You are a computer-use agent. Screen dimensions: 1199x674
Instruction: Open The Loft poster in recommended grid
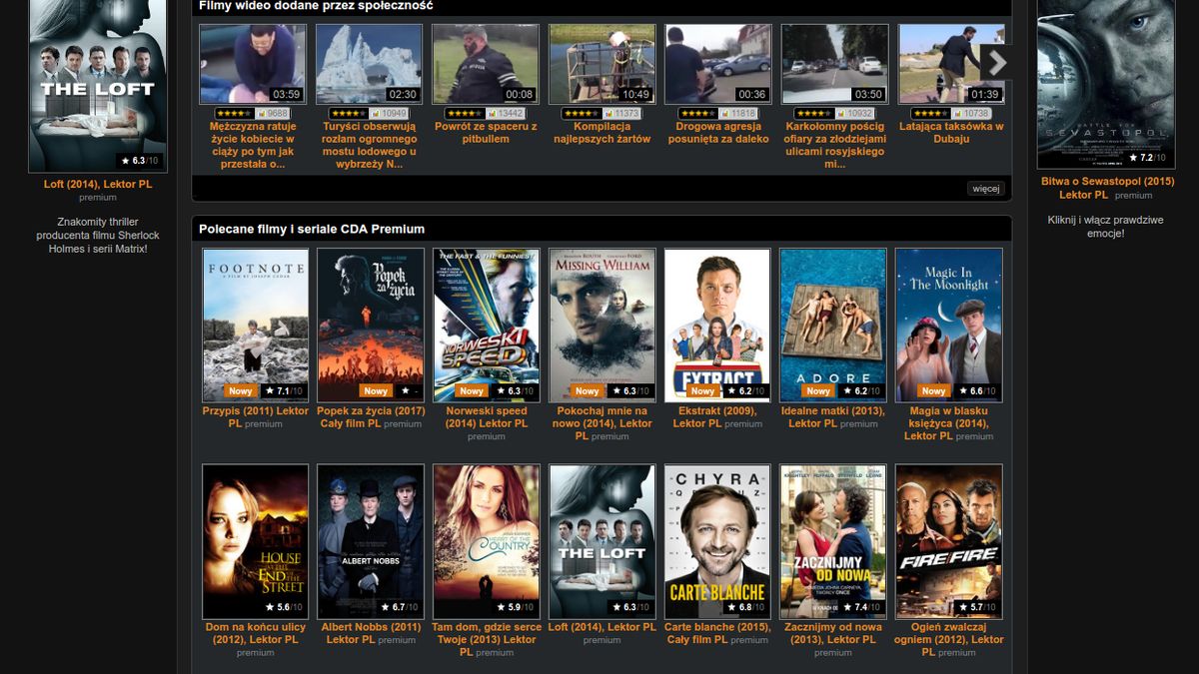point(602,541)
